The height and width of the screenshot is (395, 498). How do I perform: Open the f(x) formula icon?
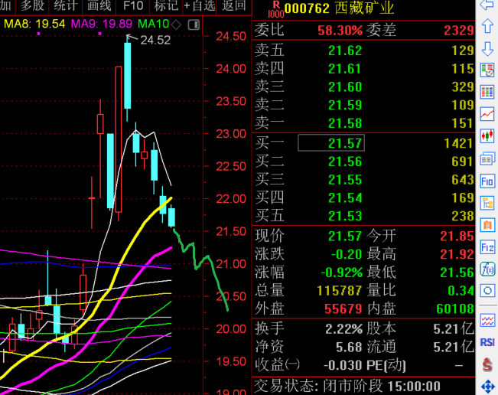[x=487, y=269]
